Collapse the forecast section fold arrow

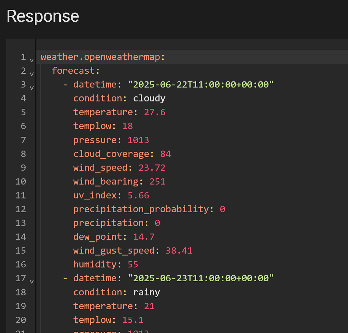[32, 74]
